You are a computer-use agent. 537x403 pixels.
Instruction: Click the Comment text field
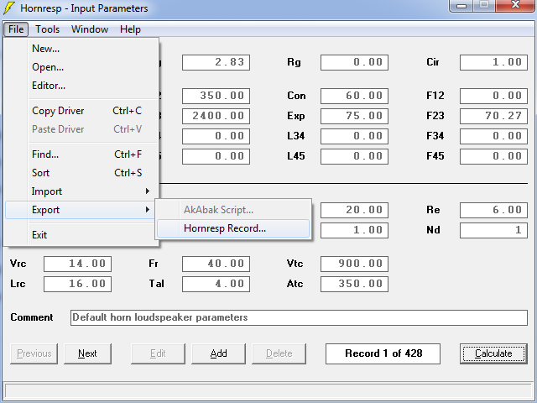click(299, 317)
